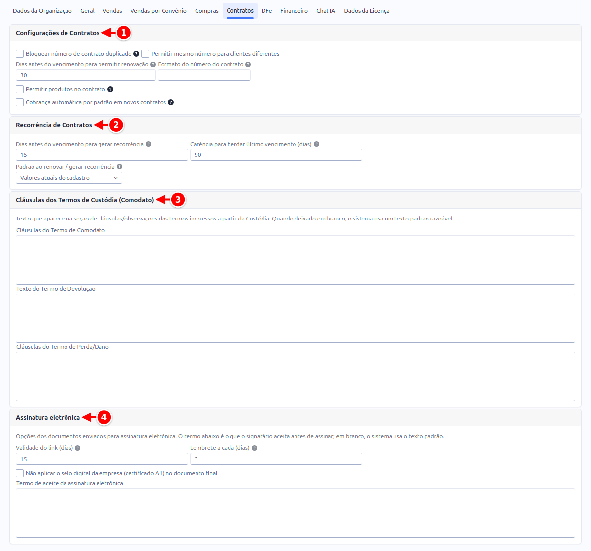Focus the Validade do link field showing 15
Image resolution: width=591 pixels, height=551 pixels.
pyautogui.click(x=102, y=459)
